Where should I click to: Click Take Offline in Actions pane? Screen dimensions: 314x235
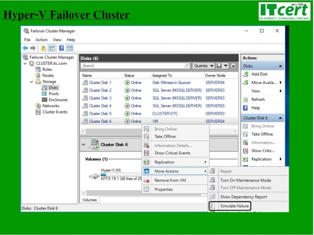(262, 134)
